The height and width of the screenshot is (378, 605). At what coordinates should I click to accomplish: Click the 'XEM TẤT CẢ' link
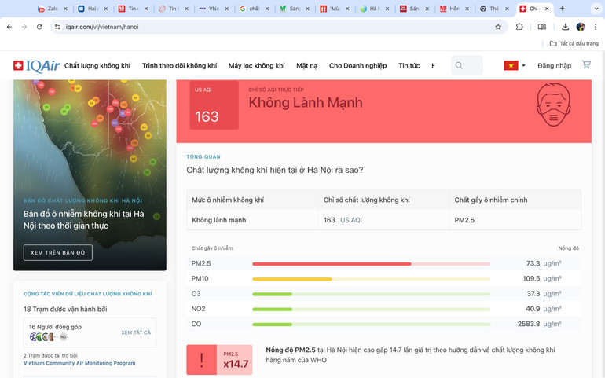(x=136, y=333)
